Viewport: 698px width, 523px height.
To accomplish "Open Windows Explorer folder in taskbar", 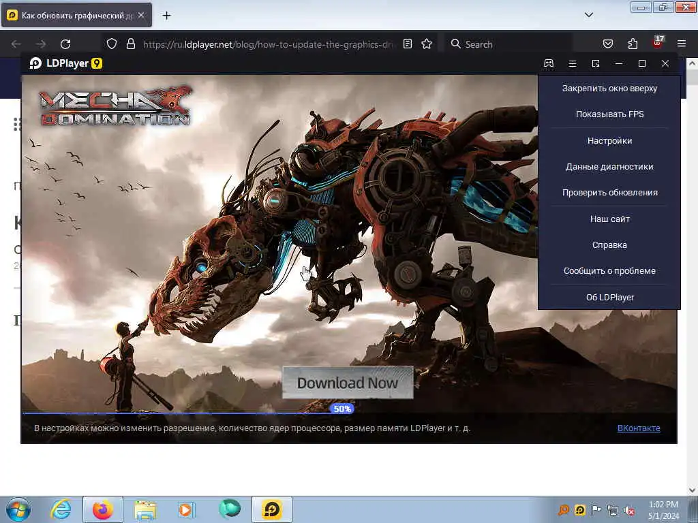I will click(145, 509).
